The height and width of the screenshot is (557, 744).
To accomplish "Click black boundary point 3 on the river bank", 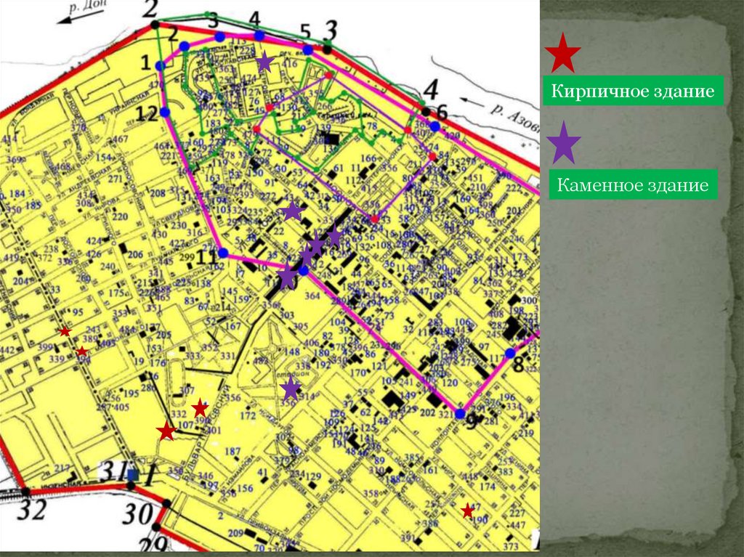I will (x=328, y=49).
